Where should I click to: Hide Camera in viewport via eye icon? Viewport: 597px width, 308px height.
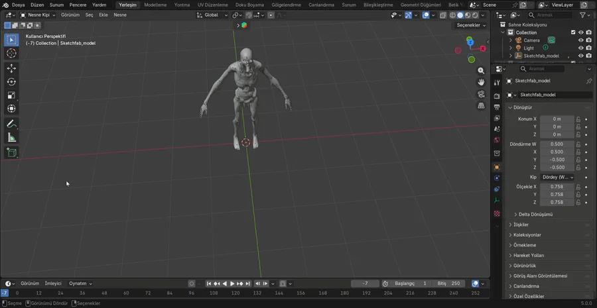coord(581,40)
